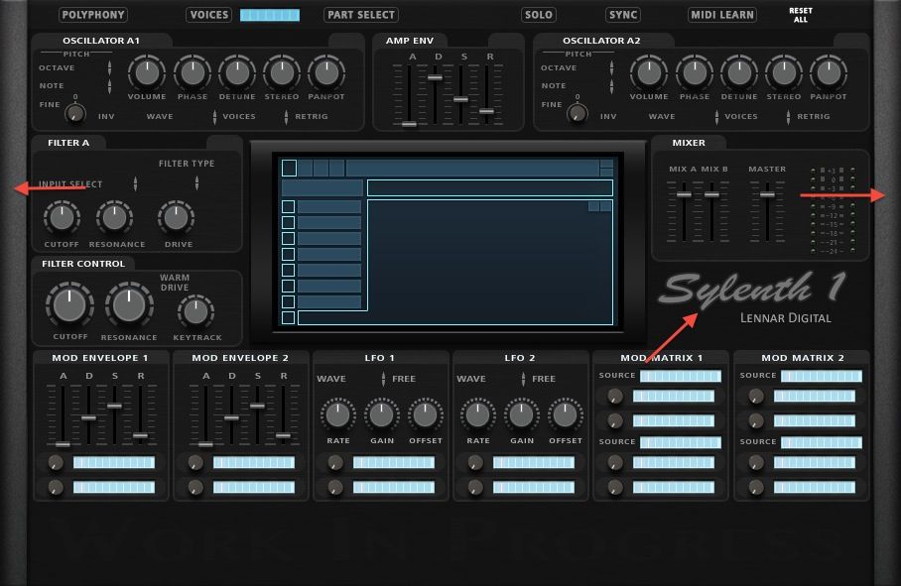Click the LFO 1 RATE knob

click(x=337, y=415)
